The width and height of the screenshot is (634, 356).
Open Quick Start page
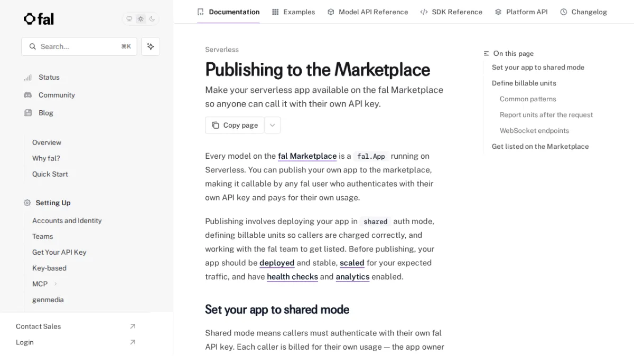point(50,174)
